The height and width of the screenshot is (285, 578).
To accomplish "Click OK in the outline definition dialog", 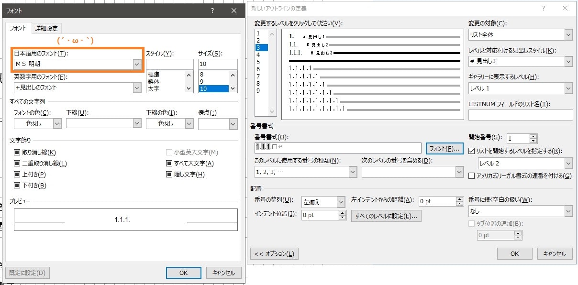I will [514, 254].
